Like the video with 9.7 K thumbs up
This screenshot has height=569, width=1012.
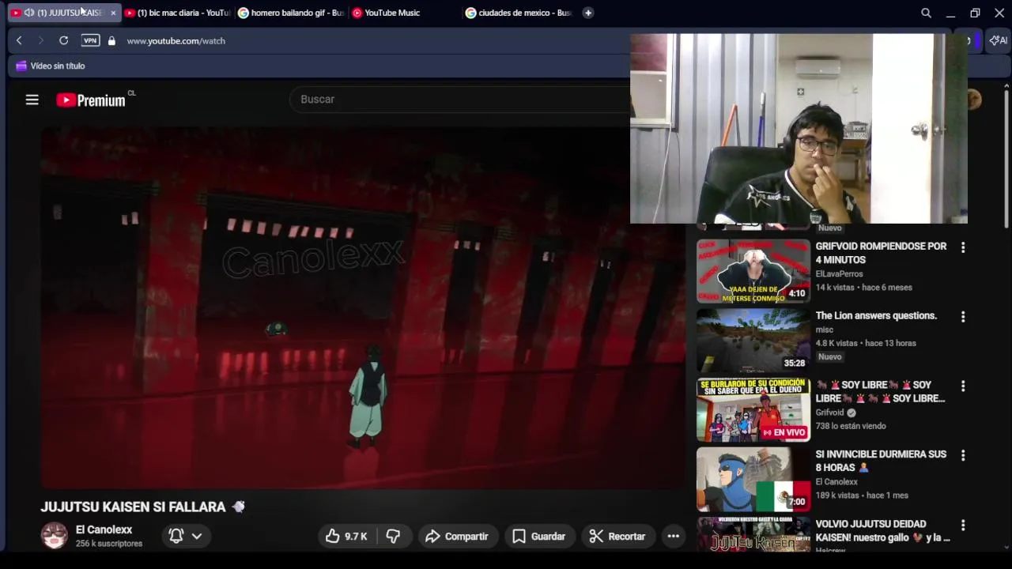pos(346,536)
